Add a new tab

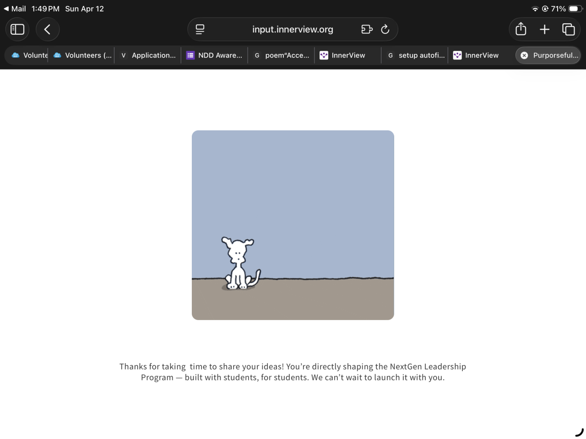click(x=544, y=30)
